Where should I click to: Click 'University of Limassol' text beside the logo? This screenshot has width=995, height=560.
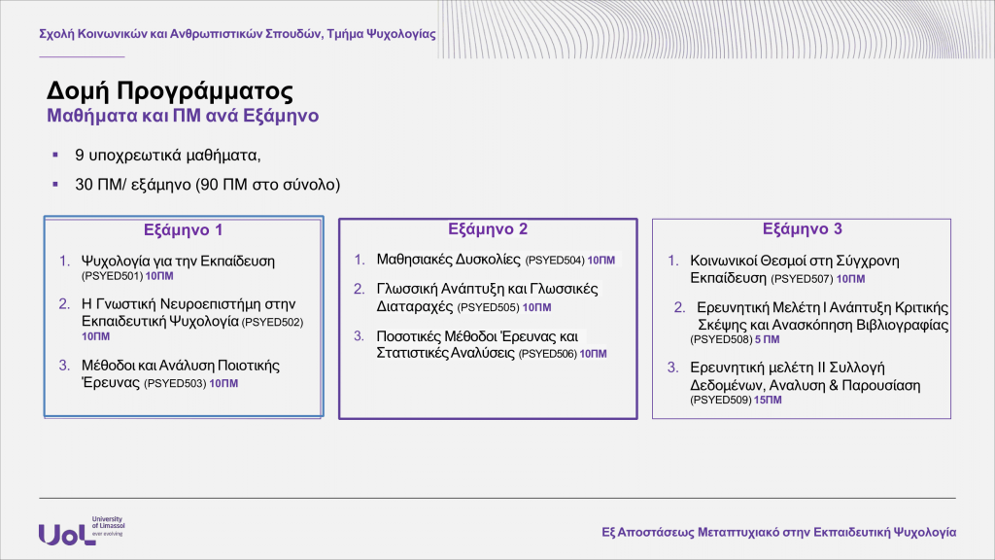pyautogui.click(x=107, y=525)
